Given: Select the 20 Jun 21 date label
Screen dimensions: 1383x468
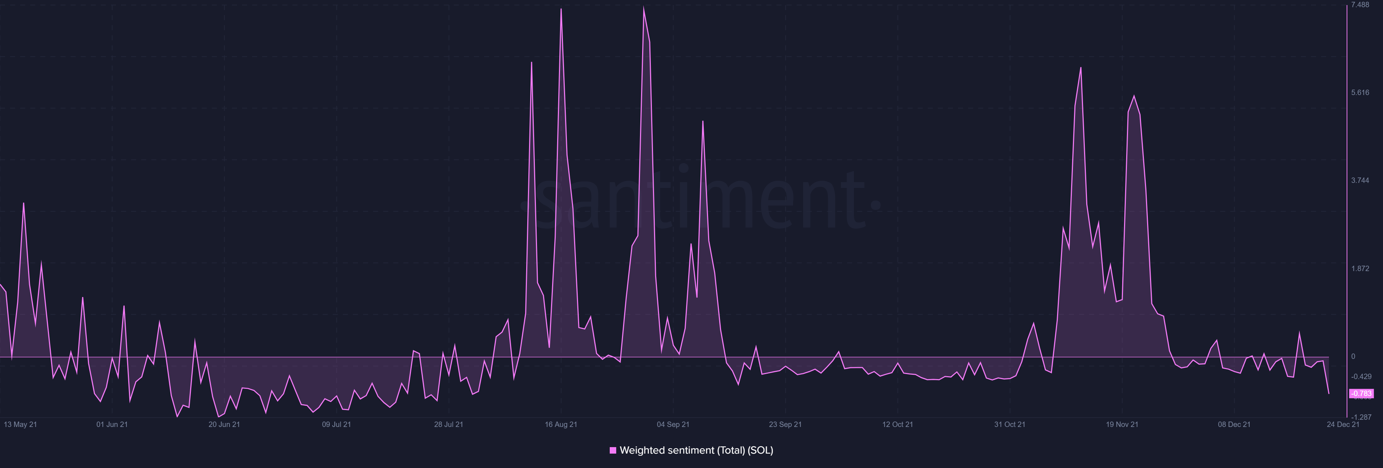Looking at the screenshot, I should click(x=224, y=424).
